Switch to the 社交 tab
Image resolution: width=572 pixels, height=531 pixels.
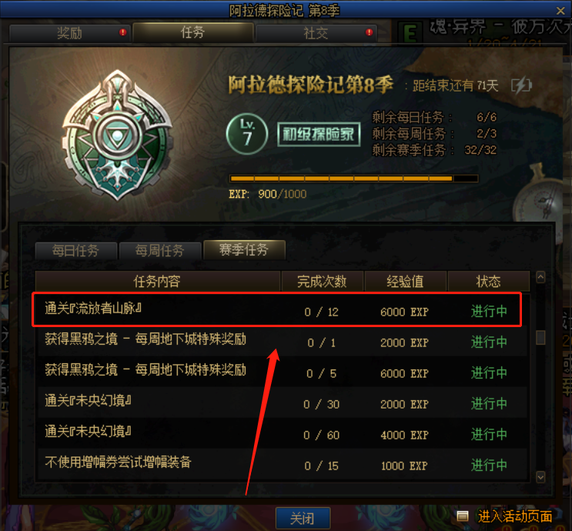coord(316,33)
